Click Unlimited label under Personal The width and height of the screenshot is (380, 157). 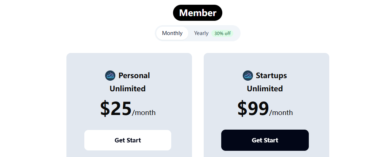click(128, 88)
